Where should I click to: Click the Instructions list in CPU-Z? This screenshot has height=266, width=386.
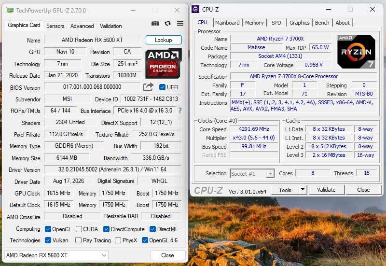(303, 105)
